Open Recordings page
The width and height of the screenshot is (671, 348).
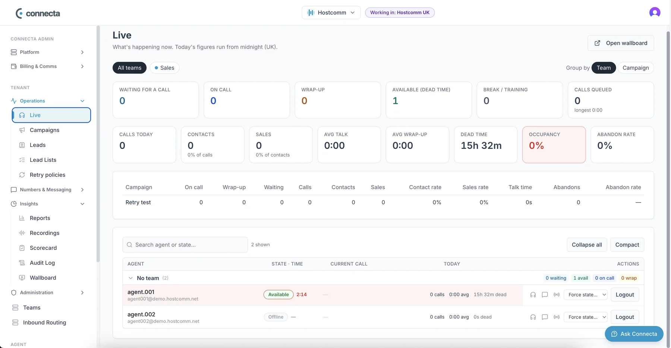tap(51, 233)
